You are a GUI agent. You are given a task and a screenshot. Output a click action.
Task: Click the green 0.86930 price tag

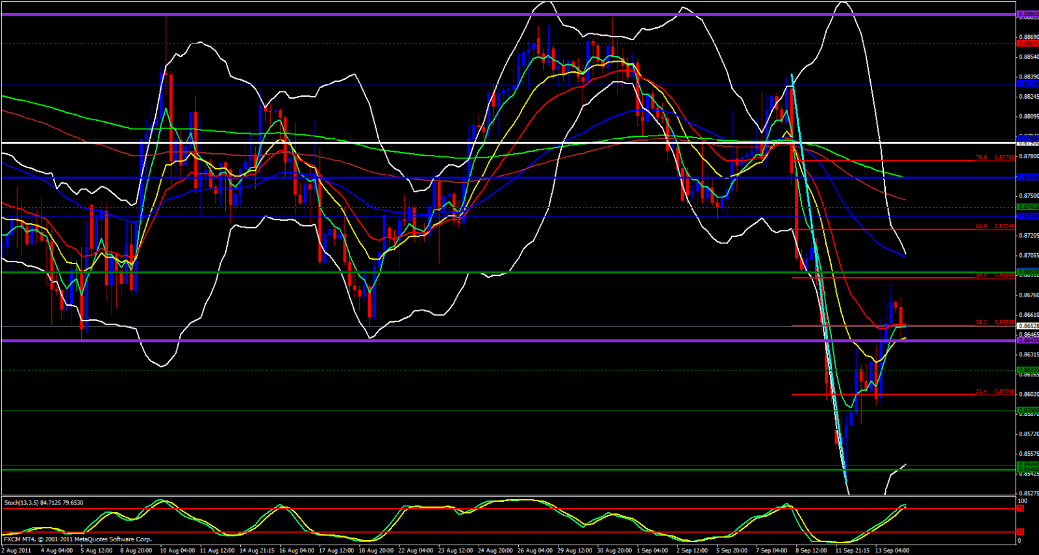1027,272
